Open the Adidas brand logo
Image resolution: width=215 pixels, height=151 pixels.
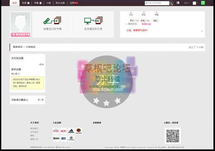coord(71,131)
